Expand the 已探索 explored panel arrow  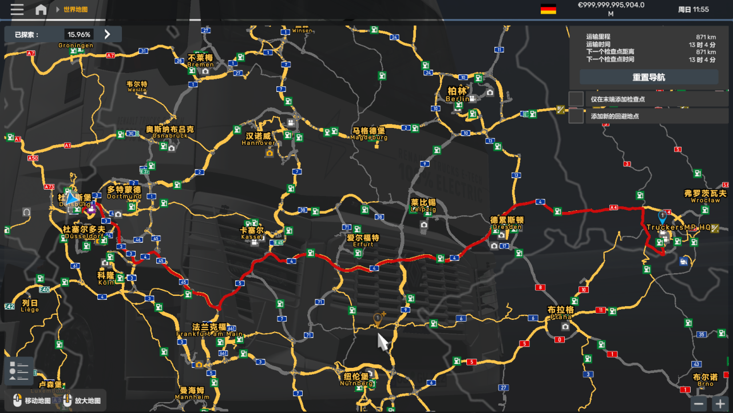coord(107,34)
